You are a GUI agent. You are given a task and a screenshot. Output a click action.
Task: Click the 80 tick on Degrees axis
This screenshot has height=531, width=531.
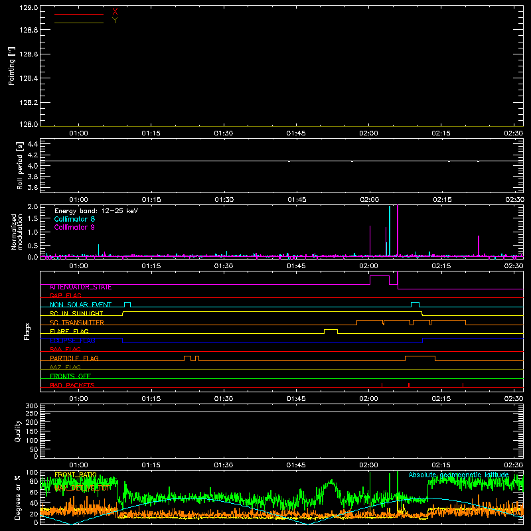pos(34,481)
